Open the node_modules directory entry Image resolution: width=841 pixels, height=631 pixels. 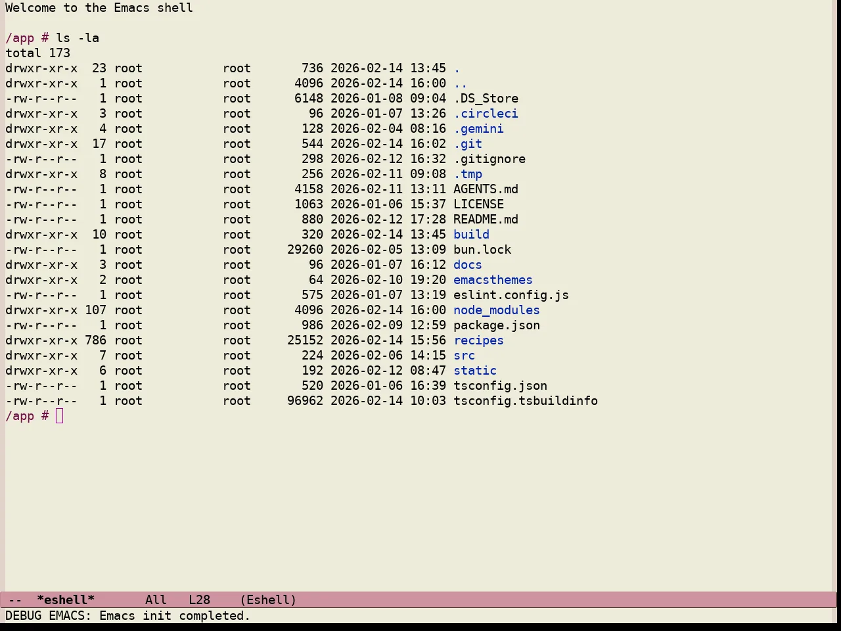pos(497,310)
